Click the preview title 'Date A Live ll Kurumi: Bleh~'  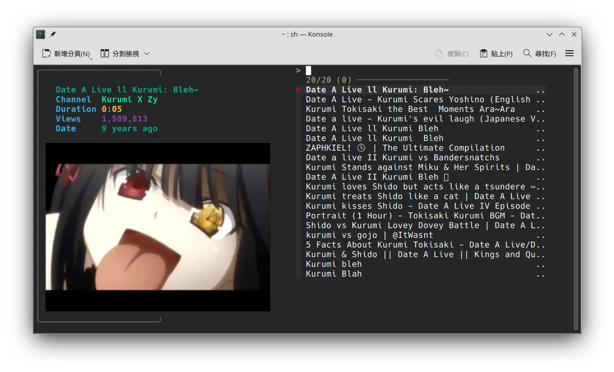point(127,90)
